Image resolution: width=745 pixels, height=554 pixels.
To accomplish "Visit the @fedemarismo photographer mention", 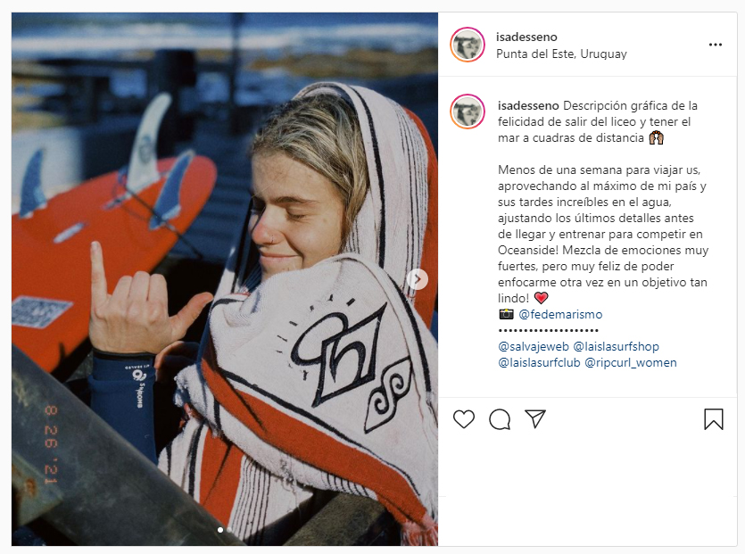I will [560, 314].
